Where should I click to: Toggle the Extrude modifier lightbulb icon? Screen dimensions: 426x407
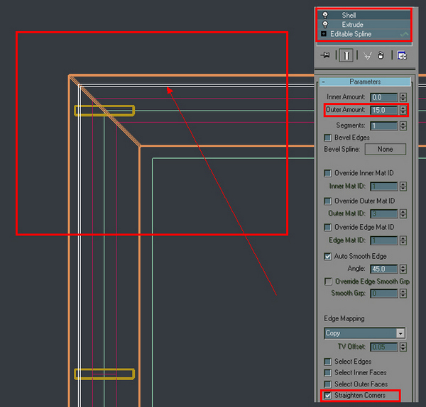click(x=325, y=24)
